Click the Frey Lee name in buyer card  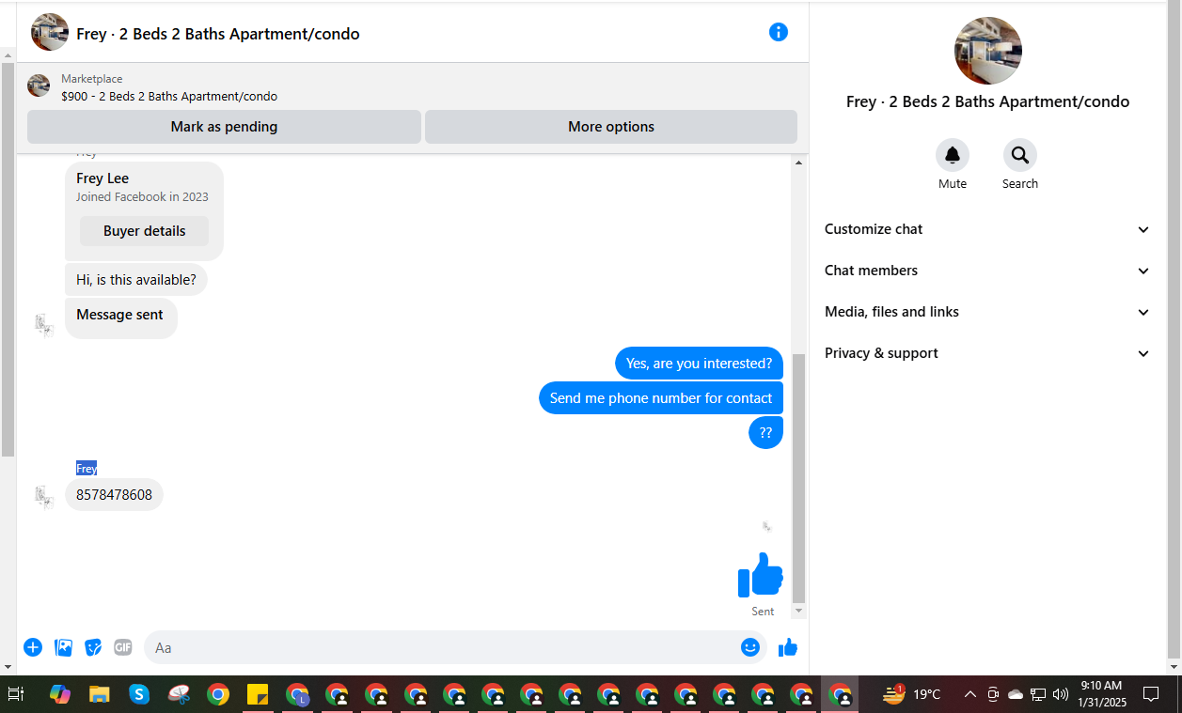(102, 178)
